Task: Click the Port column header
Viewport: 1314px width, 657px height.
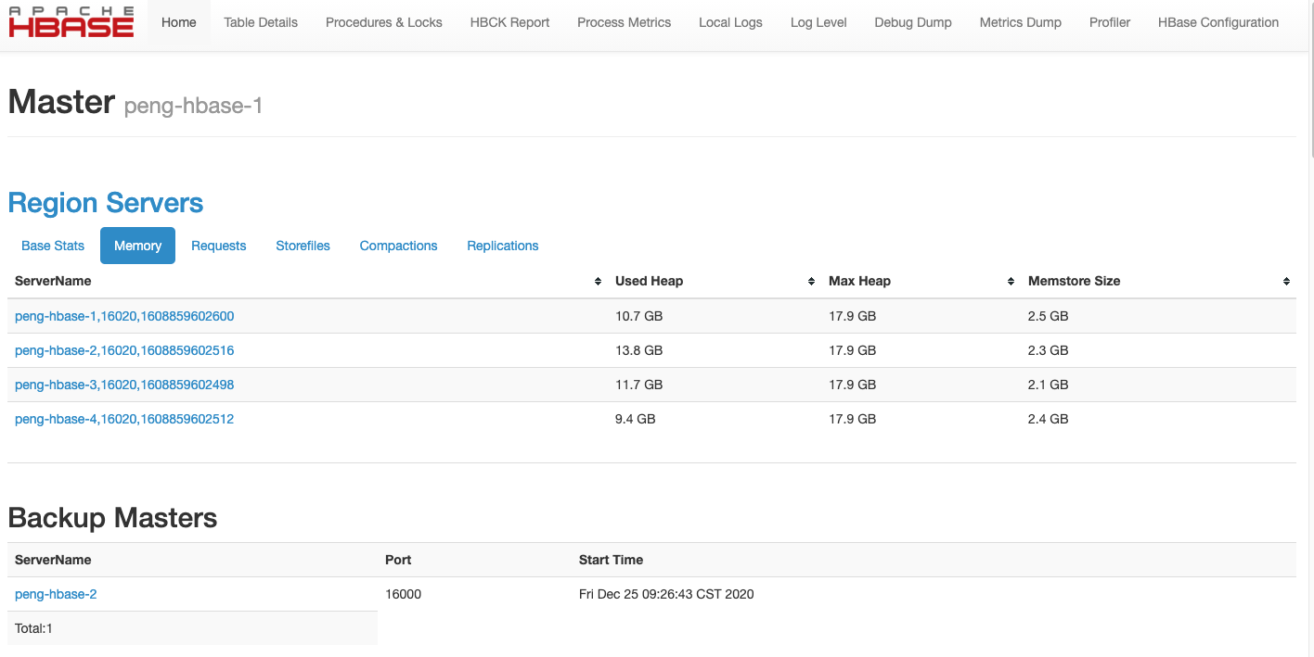Action: (x=398, y=560)
